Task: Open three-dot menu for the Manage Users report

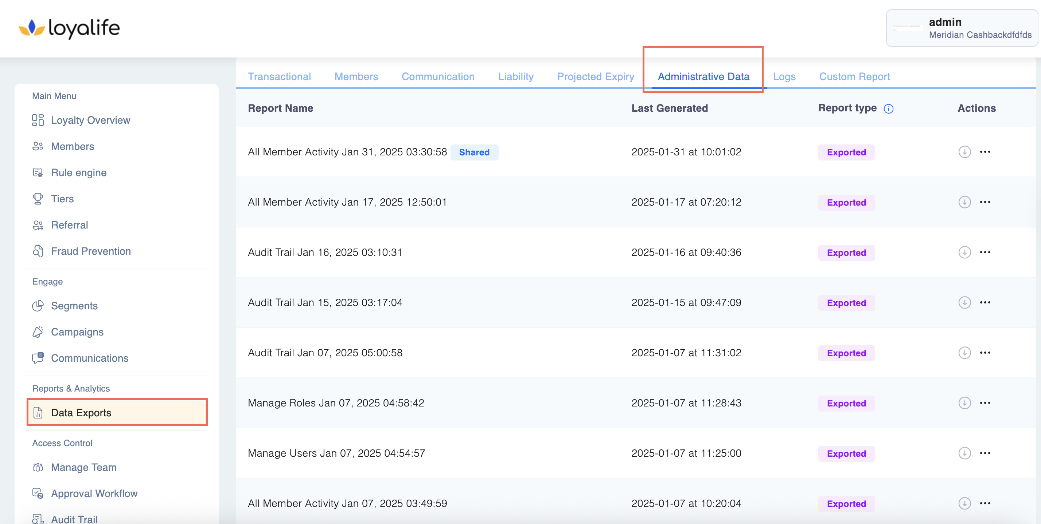Action: [x=985, y=453]
